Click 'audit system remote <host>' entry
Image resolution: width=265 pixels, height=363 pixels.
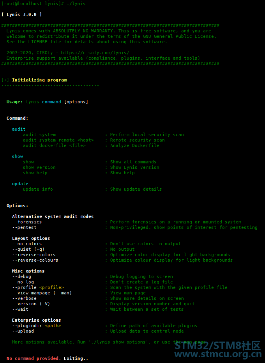coord(58,140)
